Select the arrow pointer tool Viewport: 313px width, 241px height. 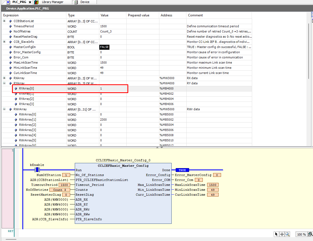pos(276,234)
